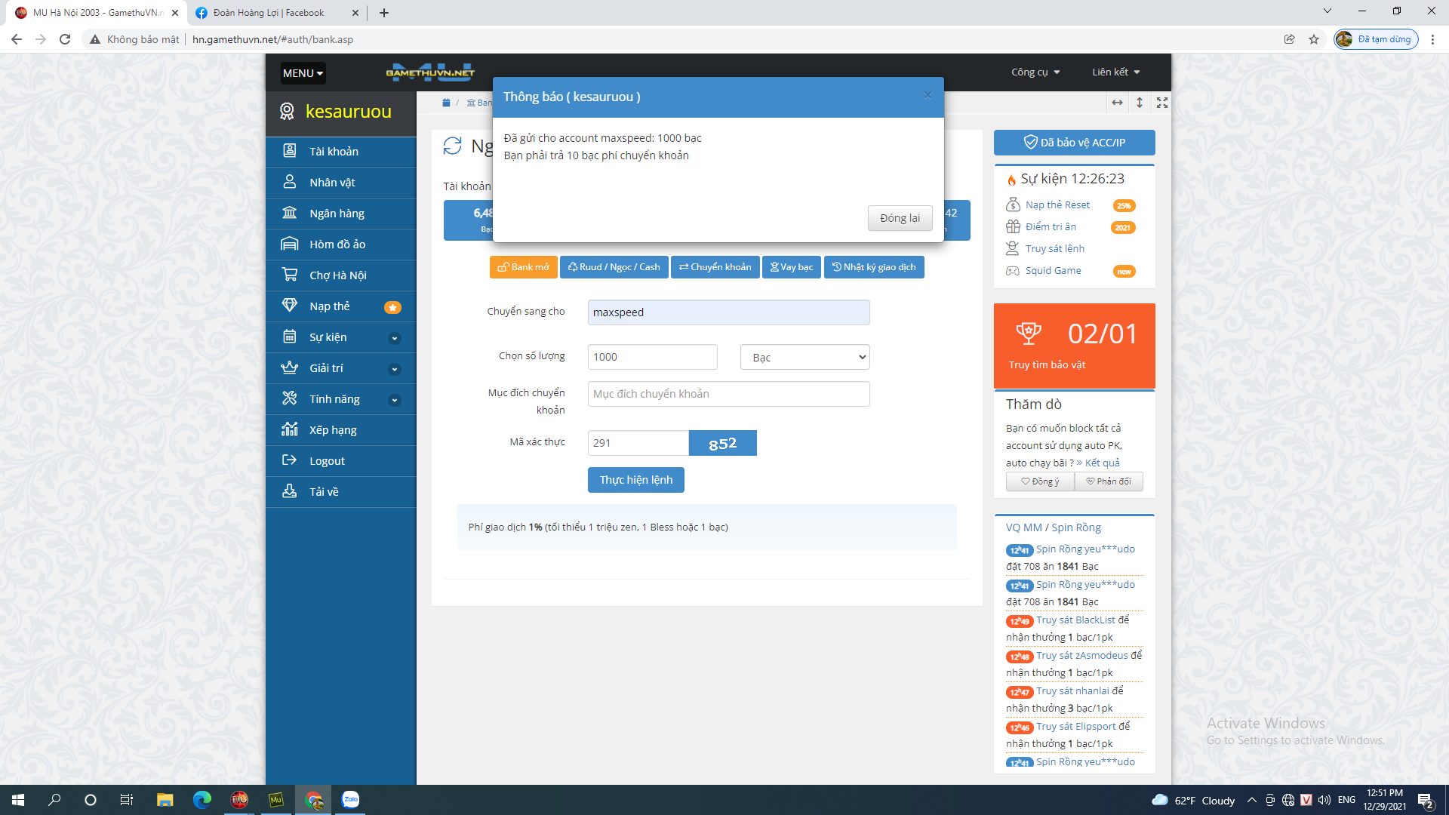Image resolution: width=1449 pixels, height=815 pixels.
Task: Toggle the fullscreen expand icon
Action: coord(1162,103)
